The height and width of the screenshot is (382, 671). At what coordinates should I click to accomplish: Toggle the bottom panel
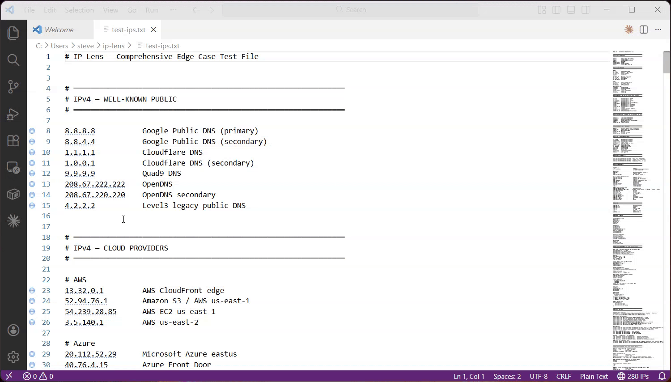pos(571,10)
